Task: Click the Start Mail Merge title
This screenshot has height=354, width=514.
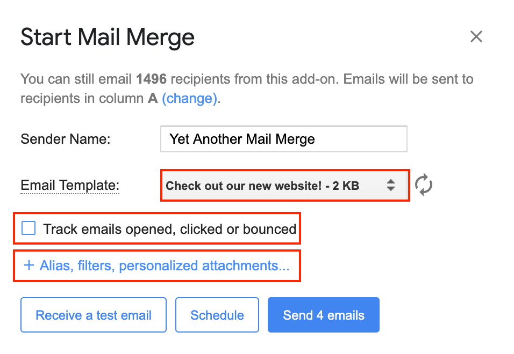Action: 108,38
